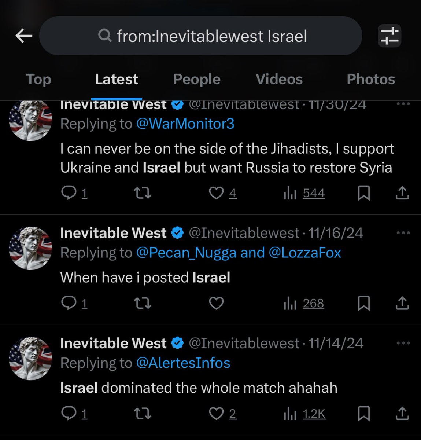The width and height of the screenshot is (421, 440).
Task: Open the @AlertesInfos mention link
Action: click(183, 363)
